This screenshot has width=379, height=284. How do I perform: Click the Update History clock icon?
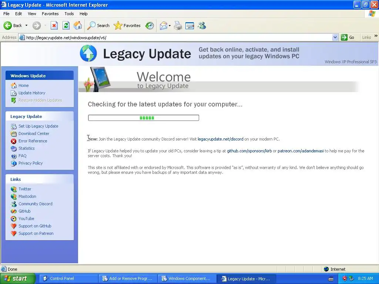point(14,93)
